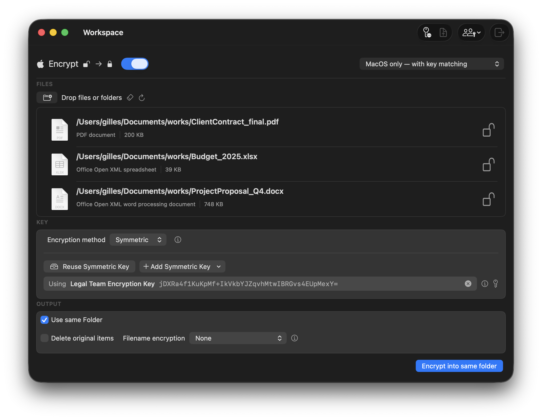Viewport: 542px width, 420px height.
Task: Click the key icon beside key field
Action: pos(496,284)
